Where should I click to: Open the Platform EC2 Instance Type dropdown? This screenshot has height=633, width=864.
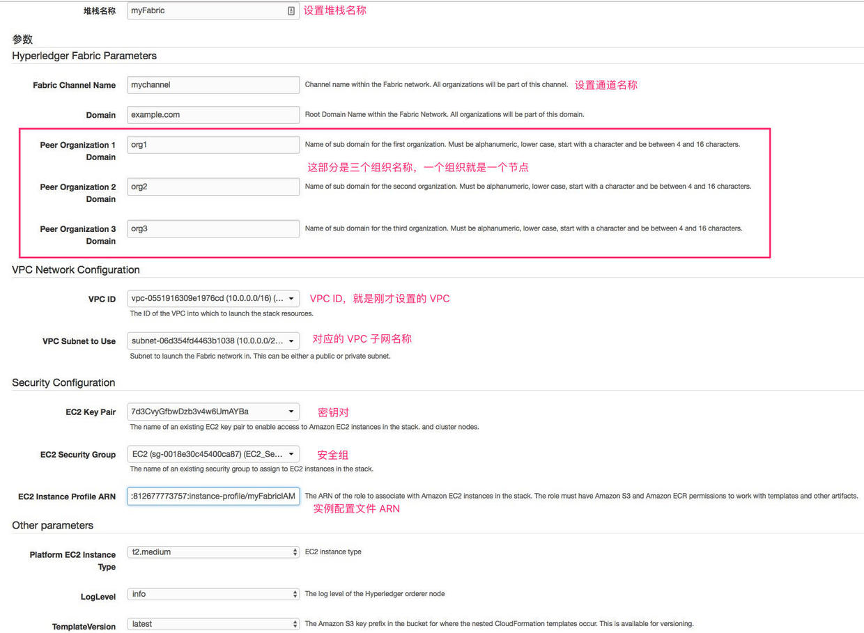(x=213, y=552)
